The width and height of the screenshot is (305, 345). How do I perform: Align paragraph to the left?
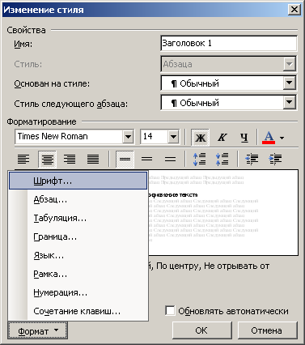pyautogui.click(x=23, y=160)
